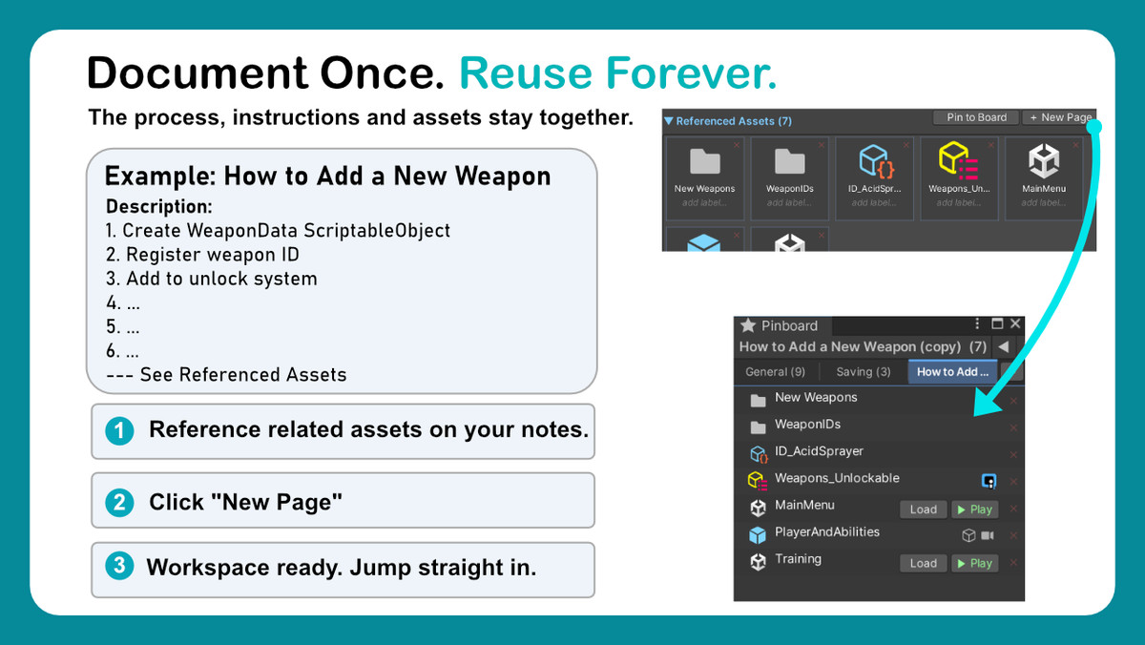Select the How to Add ... page tab
1145x645 pixels.
[x=952, y=372]
